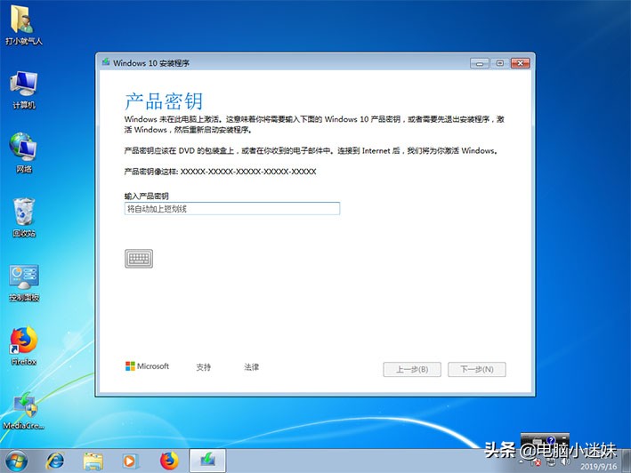Click the product key input field
This screenshot has height=473, width=631.
[232, 209]
